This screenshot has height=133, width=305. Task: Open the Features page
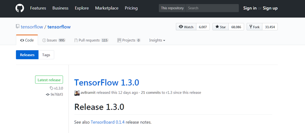pos(38,8)
